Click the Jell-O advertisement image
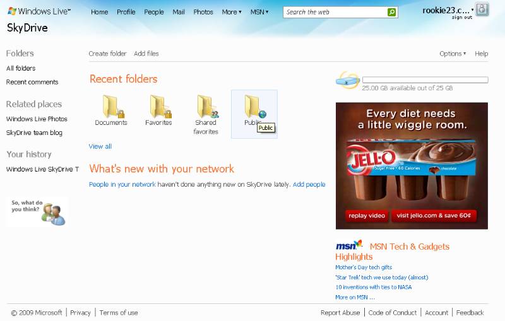 click(x=412, y=166)
